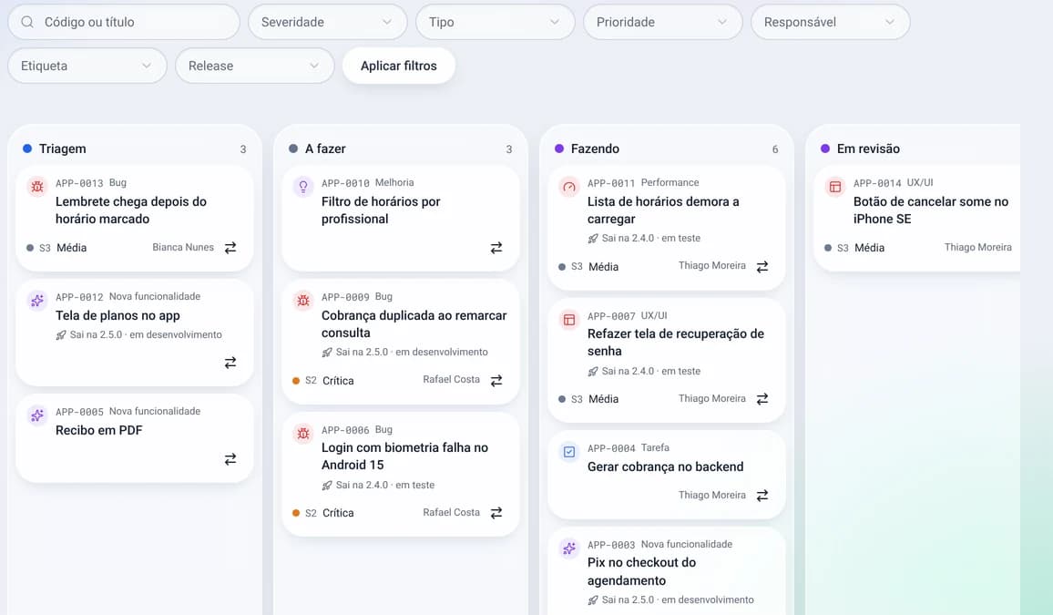
Task: Click the layout icon on card APP-0007
Action: click(x=569, y=319)
